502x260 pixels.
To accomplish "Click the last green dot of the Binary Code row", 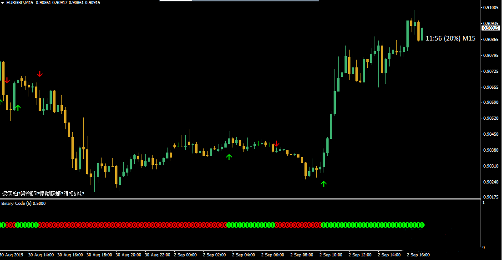I will 421,225.
